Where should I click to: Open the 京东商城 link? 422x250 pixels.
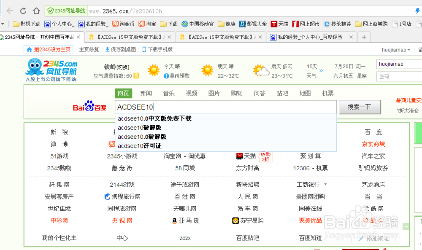(373, 144)
